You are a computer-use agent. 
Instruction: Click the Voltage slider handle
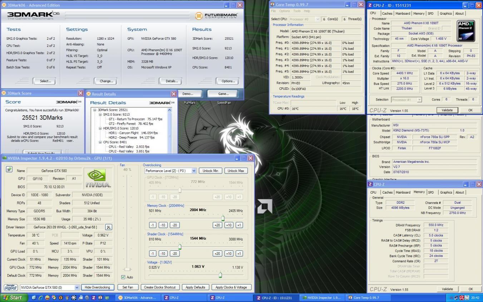[x=220, y=275]
